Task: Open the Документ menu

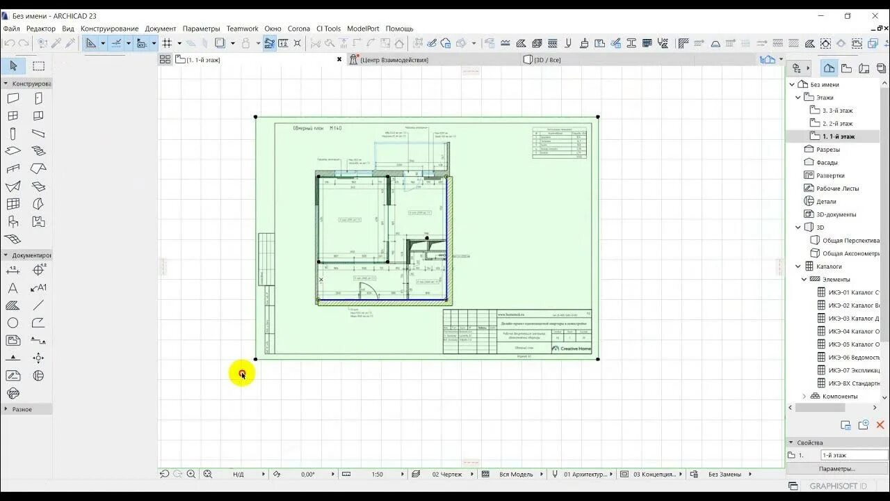Action: (x=161, y=29)
